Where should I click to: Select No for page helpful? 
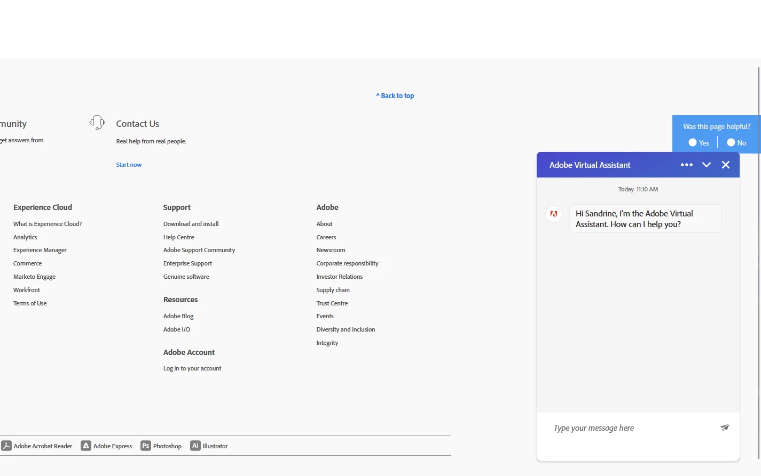click(731, 142)
